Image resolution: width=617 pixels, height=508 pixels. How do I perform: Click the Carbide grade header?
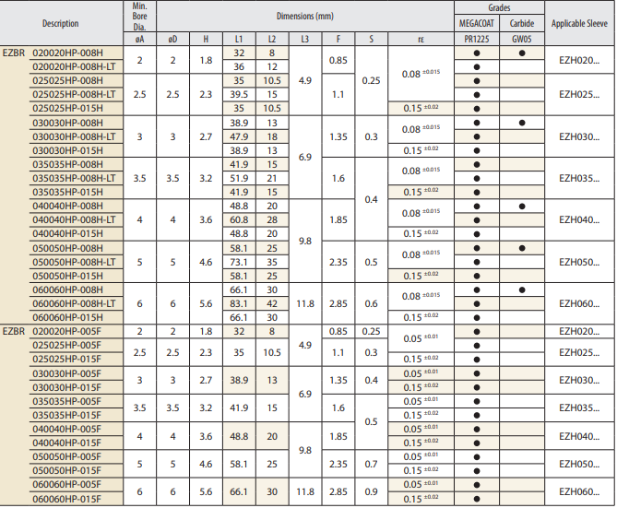522,23
